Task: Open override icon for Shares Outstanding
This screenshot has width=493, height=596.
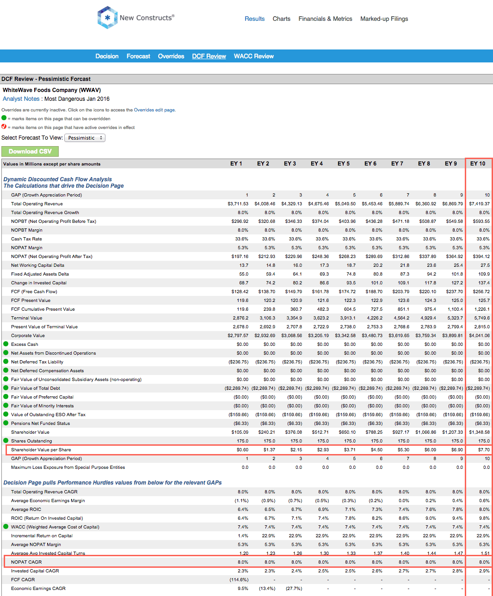Action: (6, 441)
